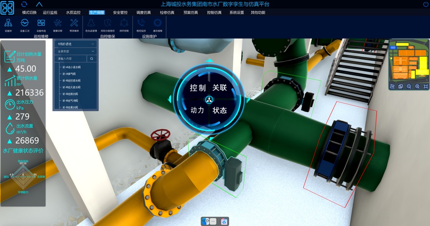This screenshot has width=430, height=226.
Task: Open the 设备工况 equipment status tool
Action: coord(25,25)
